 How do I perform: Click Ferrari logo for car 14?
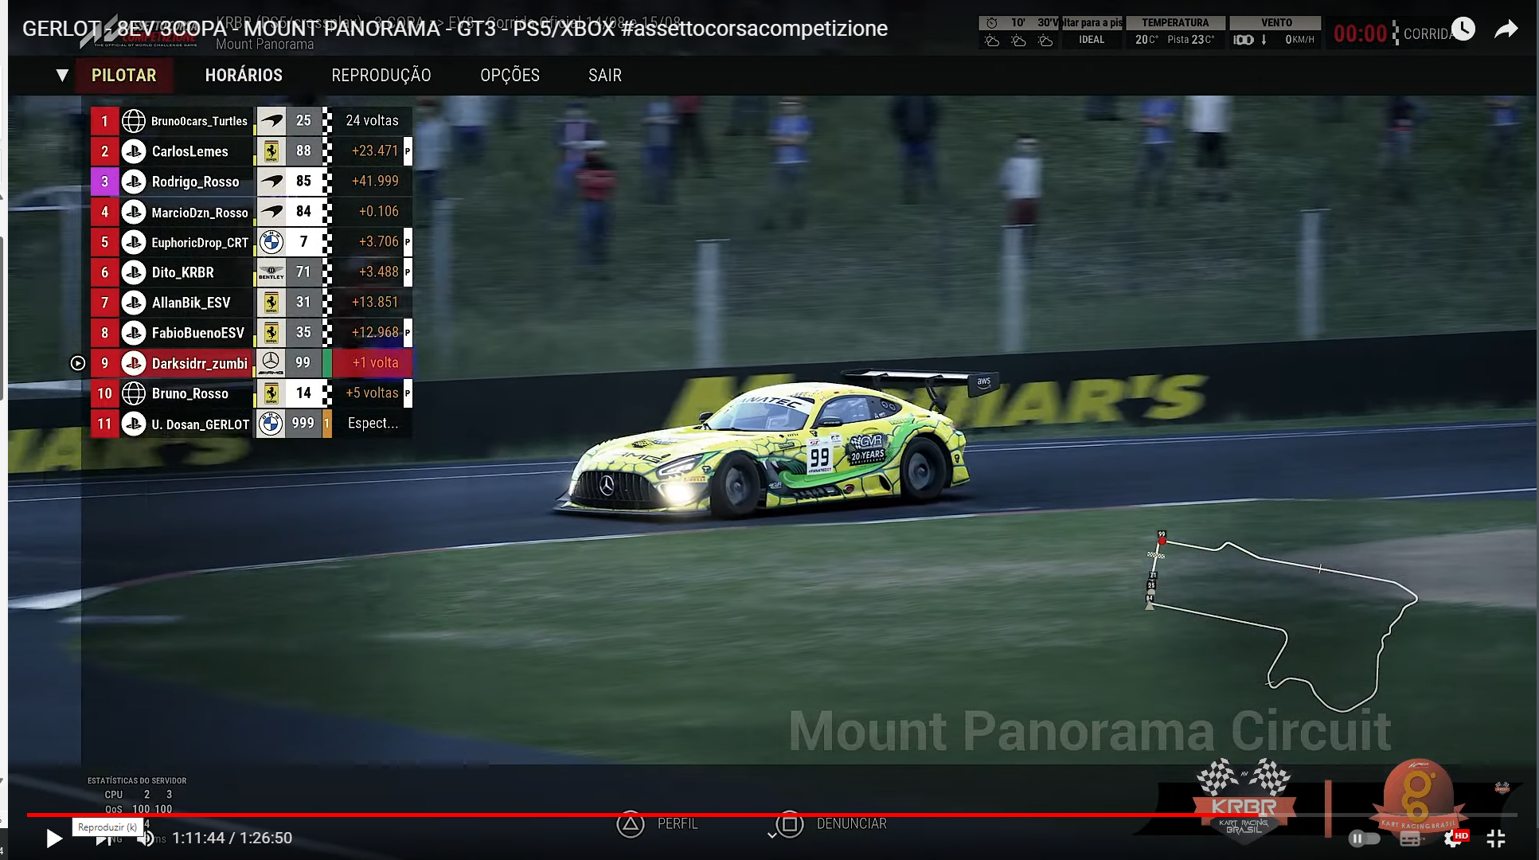[x=271, y=393]
